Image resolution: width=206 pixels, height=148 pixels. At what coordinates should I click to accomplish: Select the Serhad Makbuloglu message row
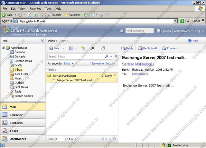82,78
